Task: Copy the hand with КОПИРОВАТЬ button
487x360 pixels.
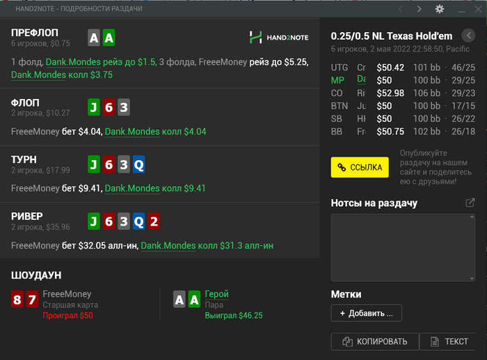Action: (375, 342)
